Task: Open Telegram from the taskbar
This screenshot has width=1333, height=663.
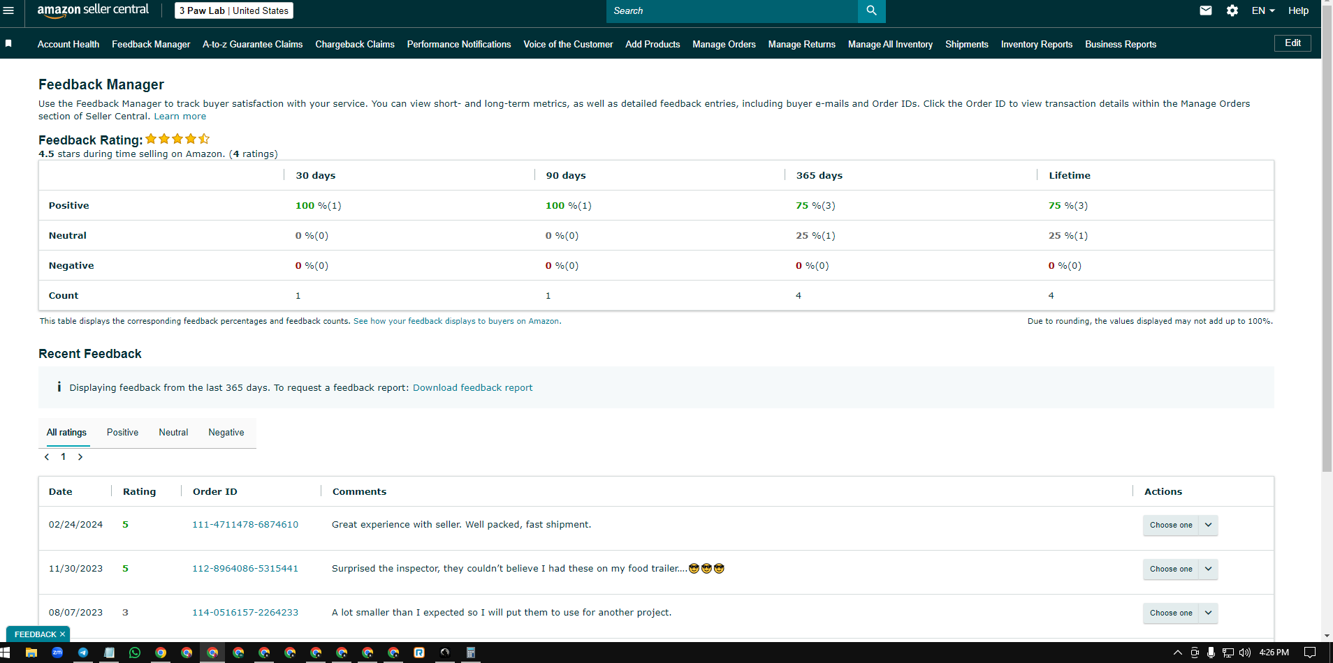Action: point(83,653)
